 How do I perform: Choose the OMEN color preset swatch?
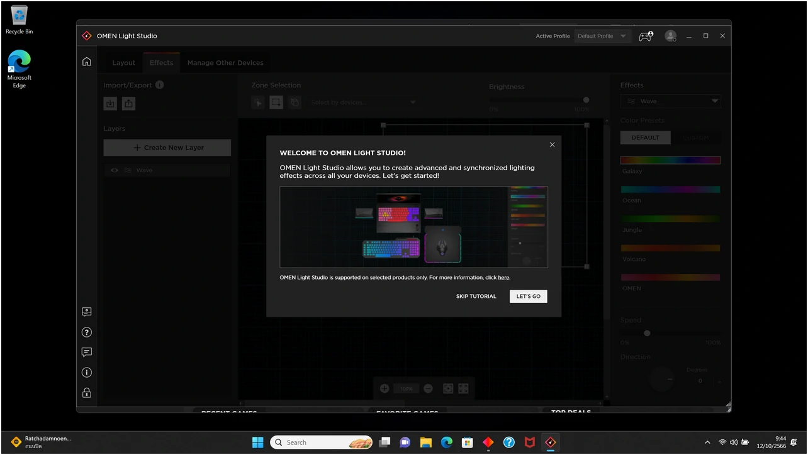point(671,277)
